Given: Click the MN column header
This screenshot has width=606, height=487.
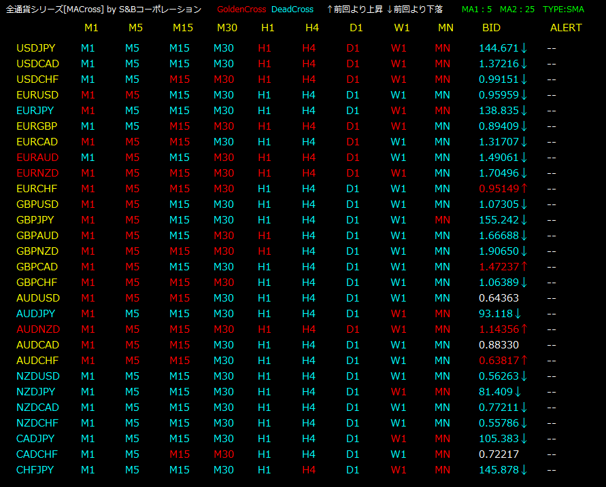Looking at the screenshot, I should [x=445, y=28].
